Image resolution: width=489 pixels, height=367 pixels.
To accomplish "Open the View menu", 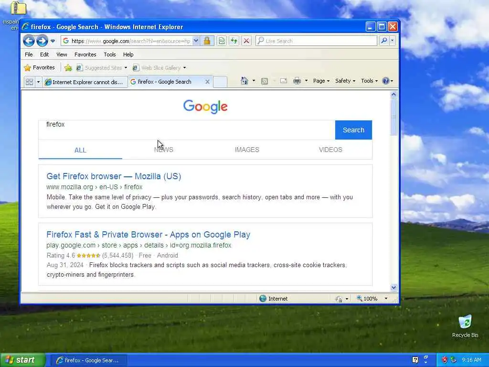I will tap(62, 54).
